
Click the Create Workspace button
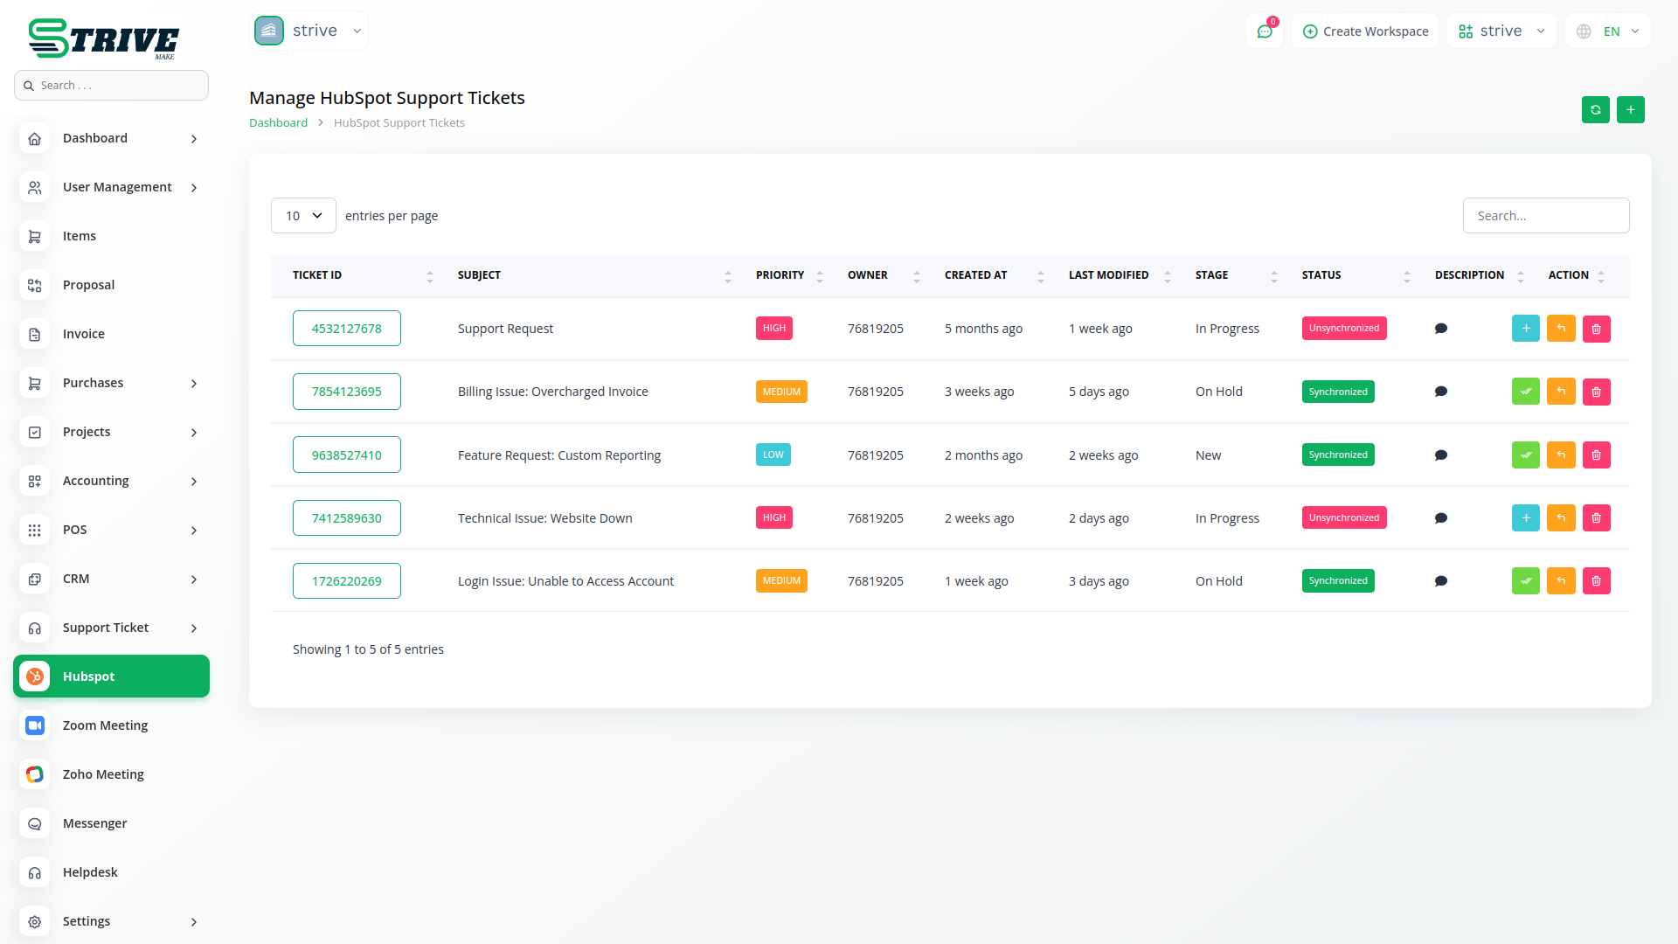1365,31
